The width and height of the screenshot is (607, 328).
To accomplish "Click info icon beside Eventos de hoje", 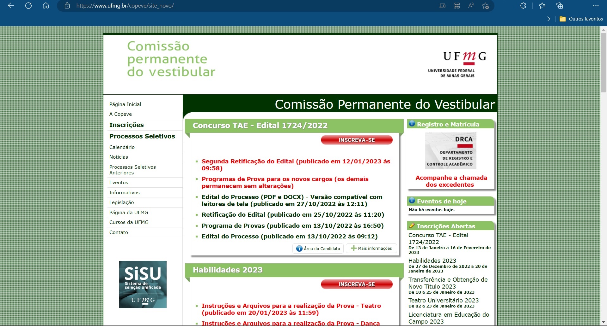I will (412, 201).
